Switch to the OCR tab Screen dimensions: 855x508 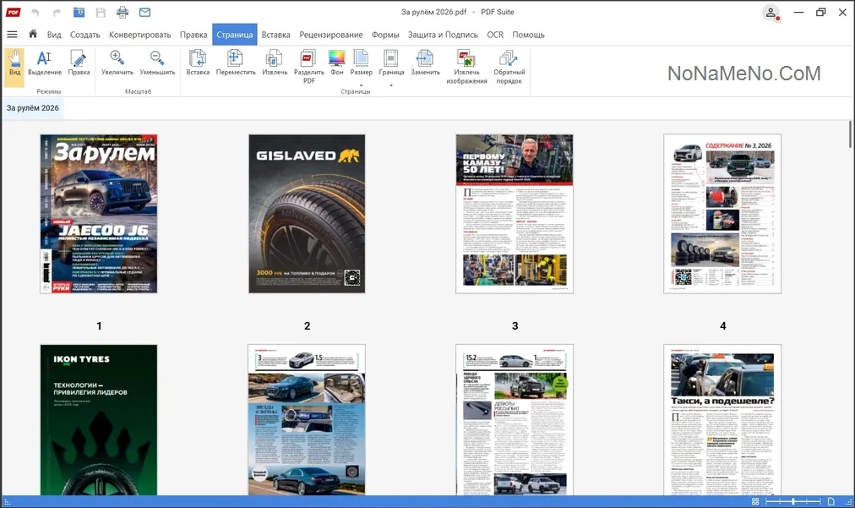(x=495, y=35)
